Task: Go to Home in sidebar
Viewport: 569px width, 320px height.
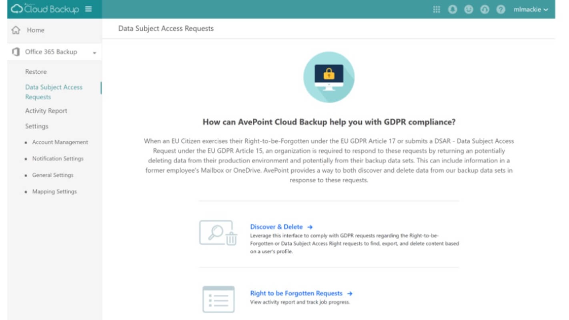Action: pyautogui.click(x=36, y=30)
